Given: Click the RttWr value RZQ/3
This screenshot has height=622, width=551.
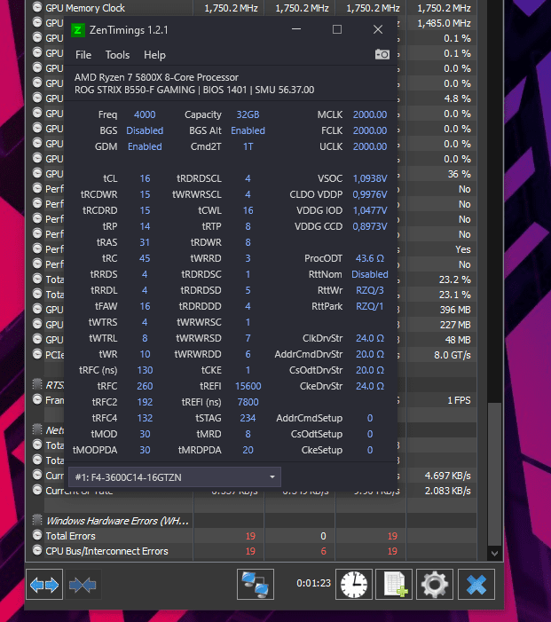Looking at the screenshot, I should click(x=370, y=290).
